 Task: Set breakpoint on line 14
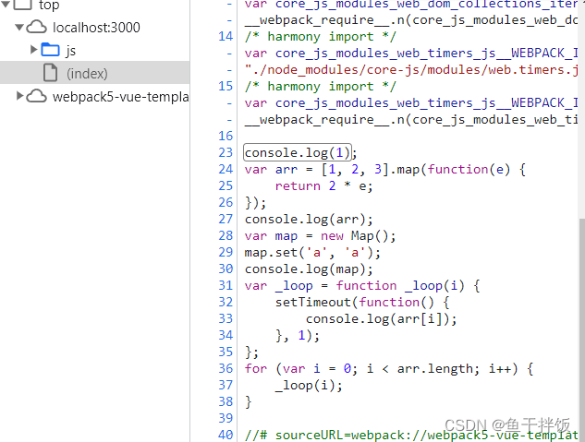(225, 37)
